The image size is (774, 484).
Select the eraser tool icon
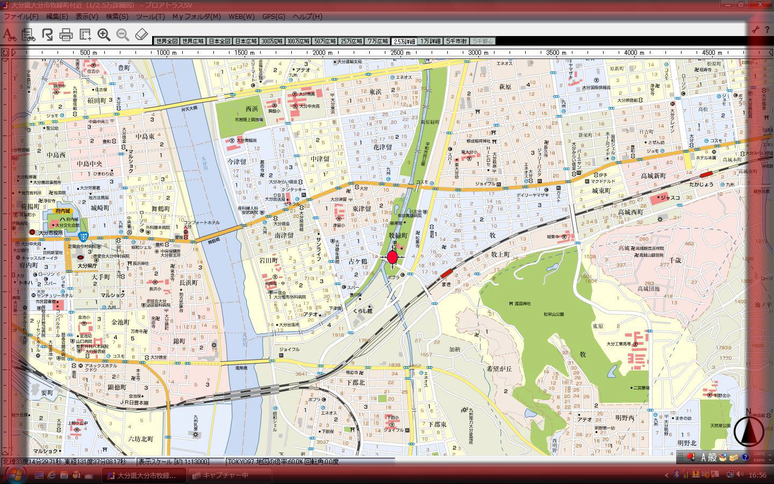(141, 35)
